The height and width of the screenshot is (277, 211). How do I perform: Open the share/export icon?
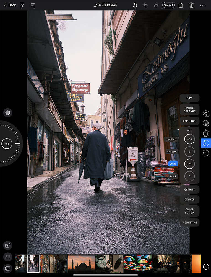181,5
